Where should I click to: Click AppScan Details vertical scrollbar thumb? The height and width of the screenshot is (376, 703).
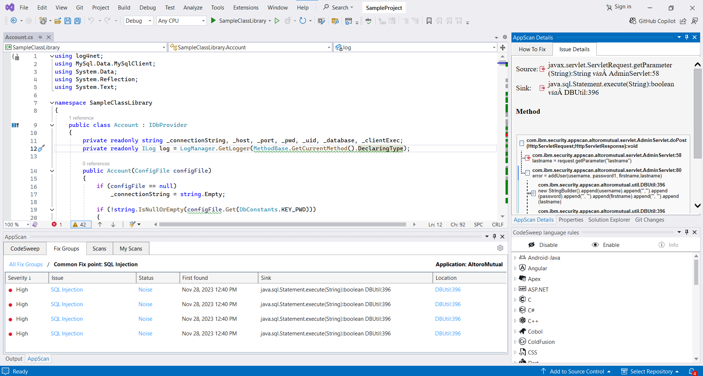click(698, 113)
